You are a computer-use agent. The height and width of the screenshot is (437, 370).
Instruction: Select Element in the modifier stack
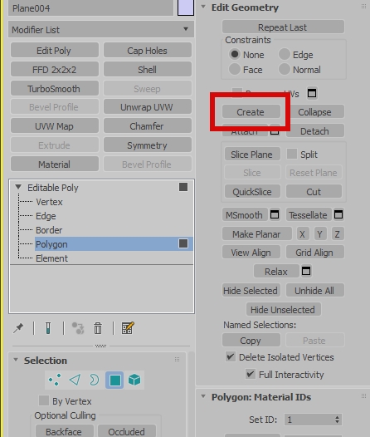pos(51,258)
